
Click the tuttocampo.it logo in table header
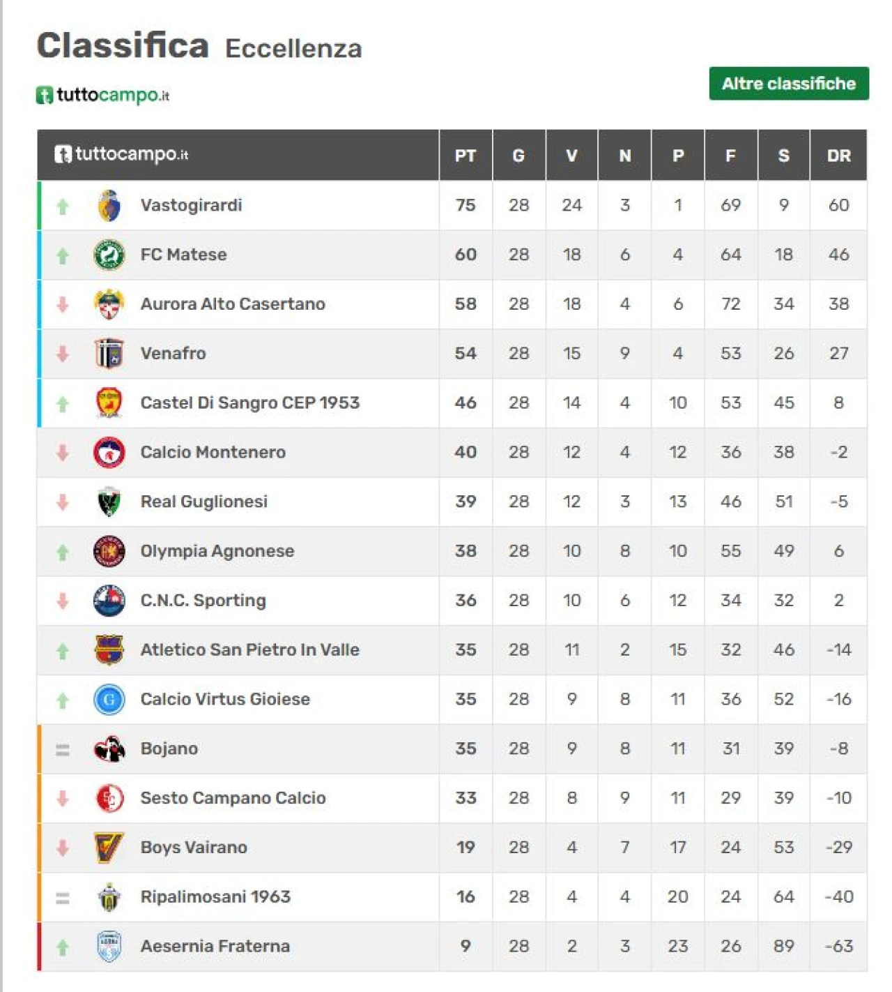tap(121, 154)
